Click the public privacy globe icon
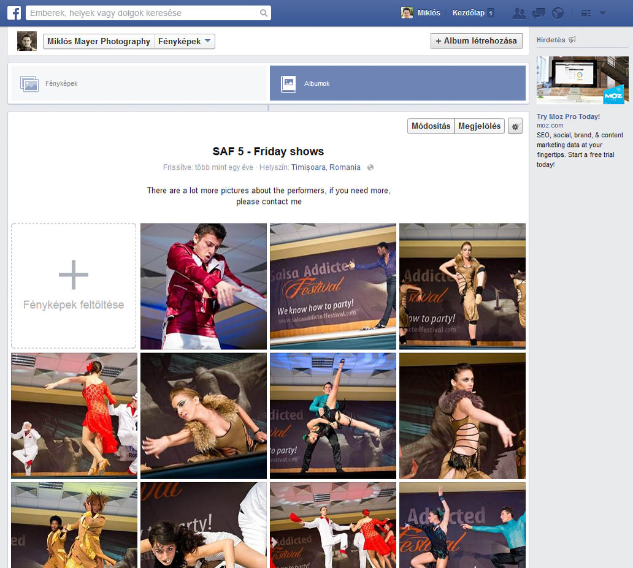 pos(370,167)
